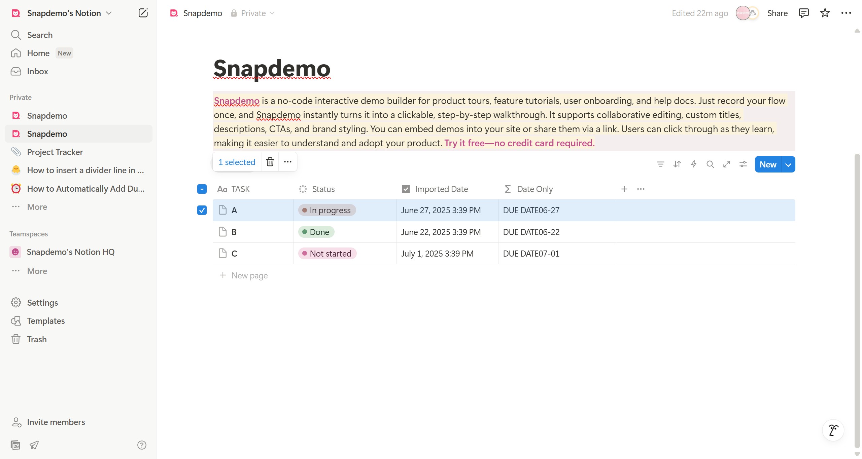Open the help question mark icon
The width and height of the screenshot is (862, 459).
(x=142, y=445)
